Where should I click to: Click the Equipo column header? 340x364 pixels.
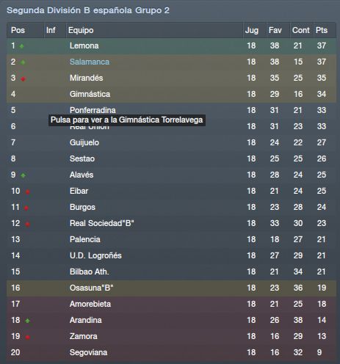pos(81,30)
